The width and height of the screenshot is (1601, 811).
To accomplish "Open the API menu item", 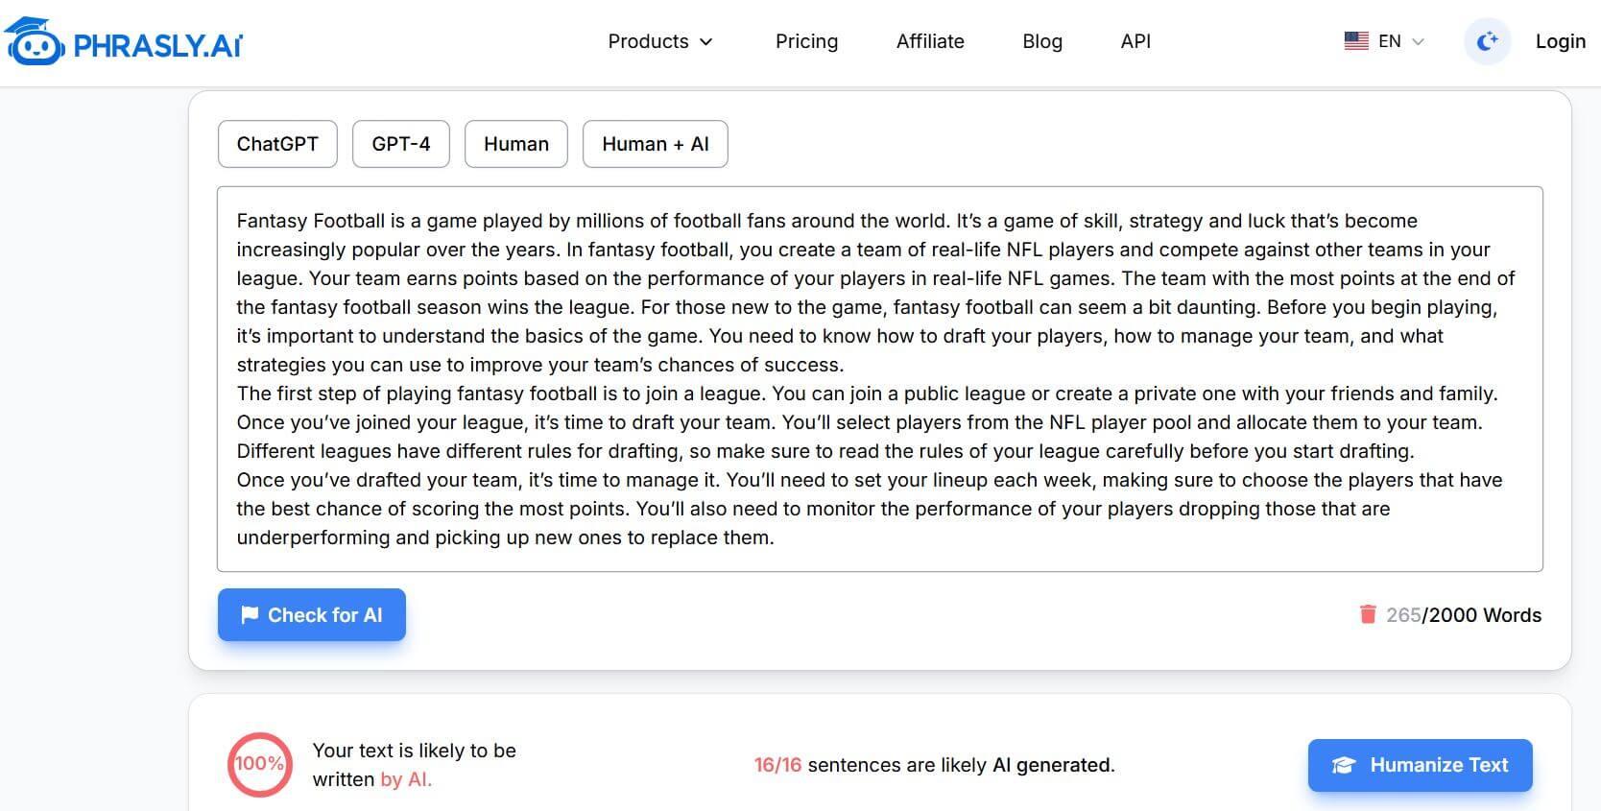I will tap(1135, 41).
